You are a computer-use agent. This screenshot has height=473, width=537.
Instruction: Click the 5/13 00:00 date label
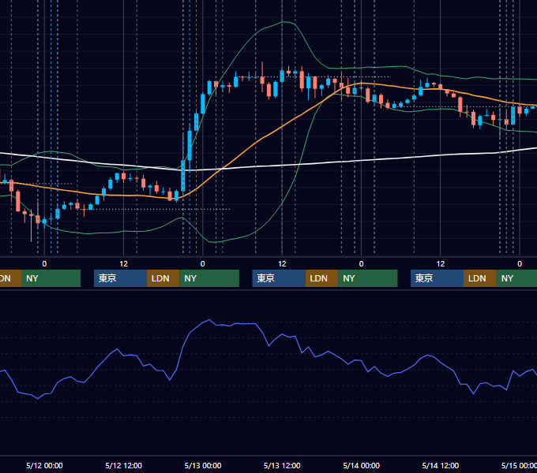[x=203, y=465]
